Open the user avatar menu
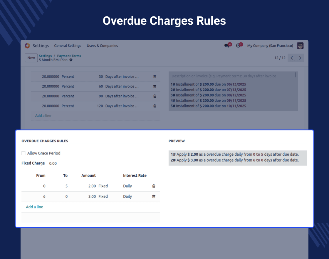 [300, 46]
